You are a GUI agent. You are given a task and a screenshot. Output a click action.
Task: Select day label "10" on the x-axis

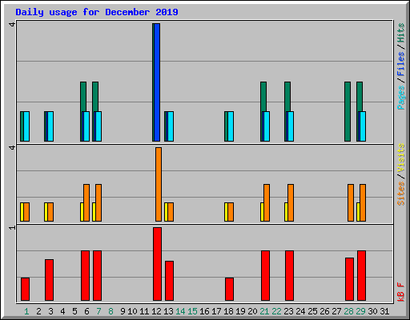click(132, 311)
